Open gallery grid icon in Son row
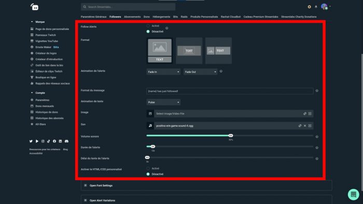Viewport: 363px width, 204px height. (x=310, y=126)
